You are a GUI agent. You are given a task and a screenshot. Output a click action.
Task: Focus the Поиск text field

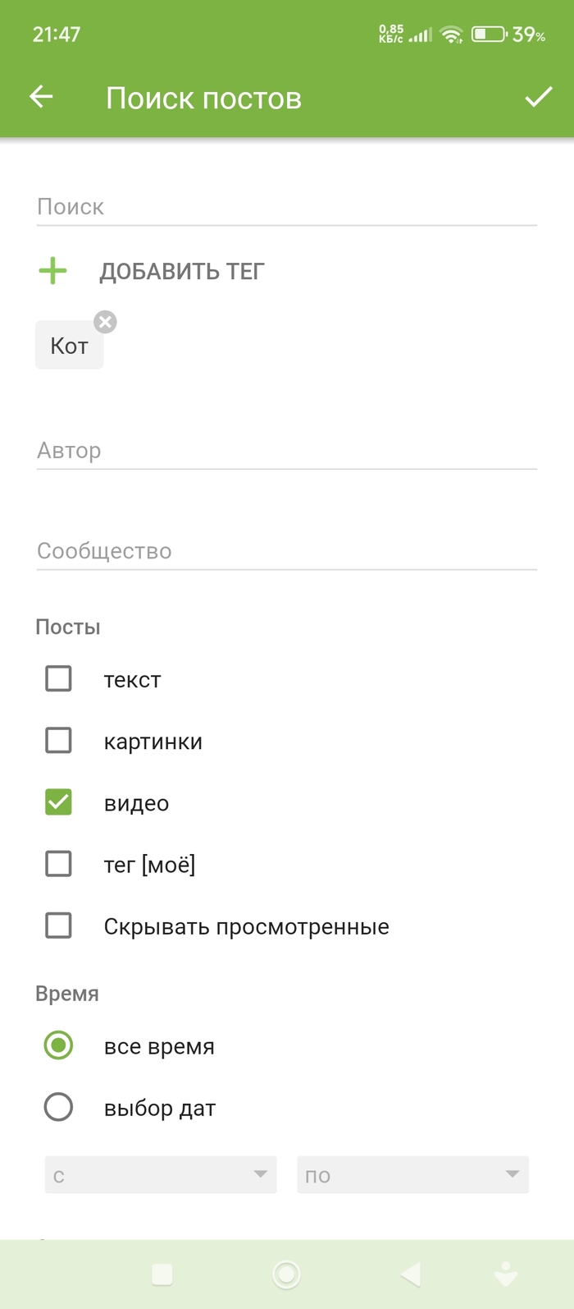click(x=286, y=207)
